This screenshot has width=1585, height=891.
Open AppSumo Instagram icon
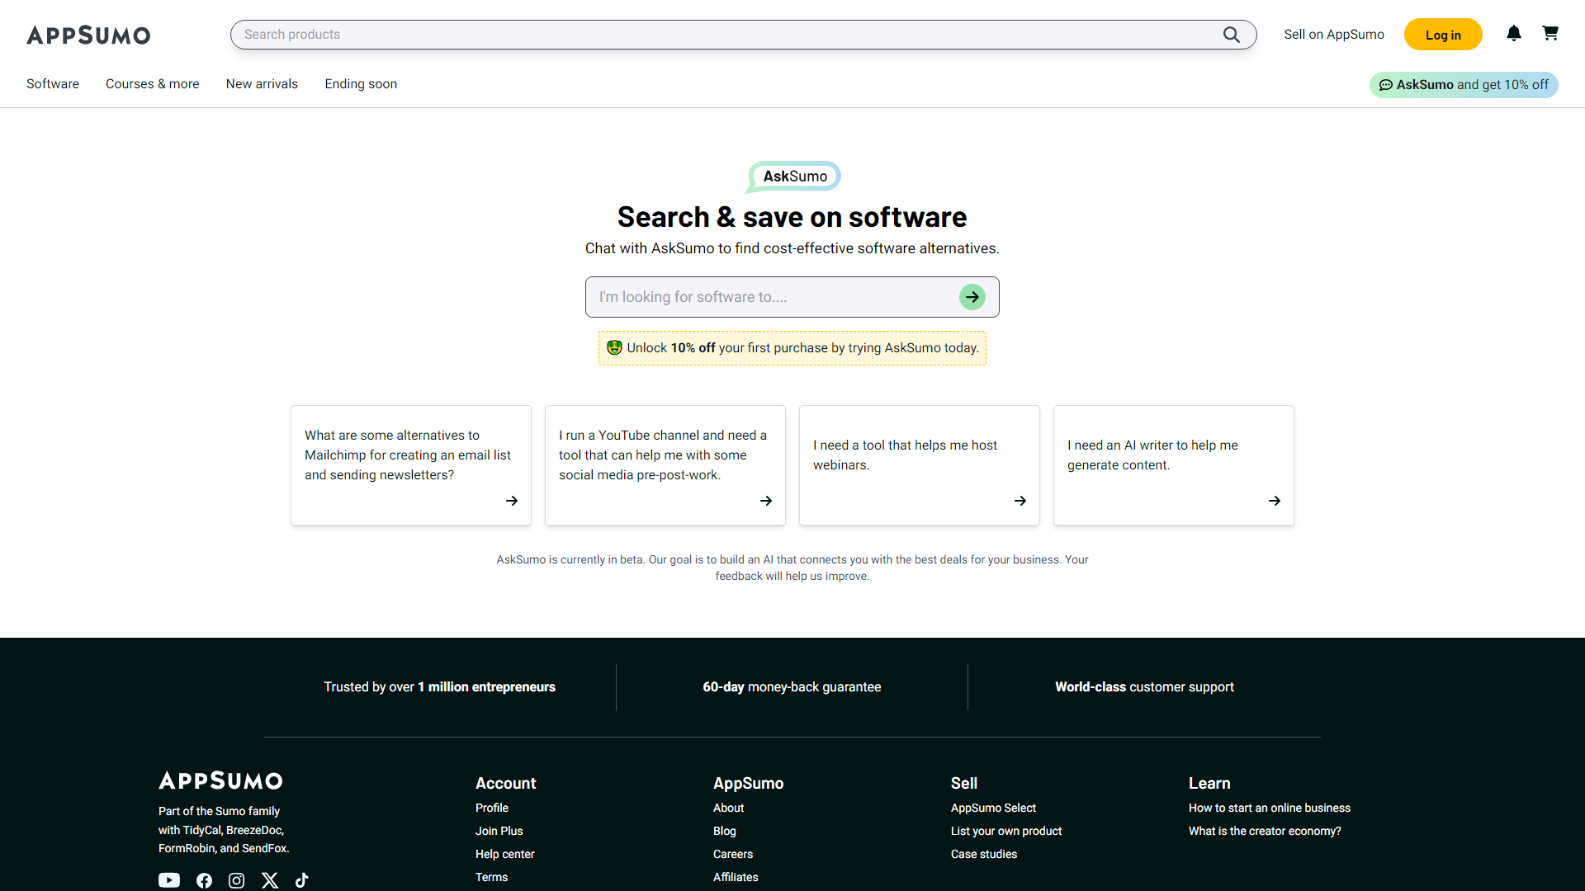[236, 880]
